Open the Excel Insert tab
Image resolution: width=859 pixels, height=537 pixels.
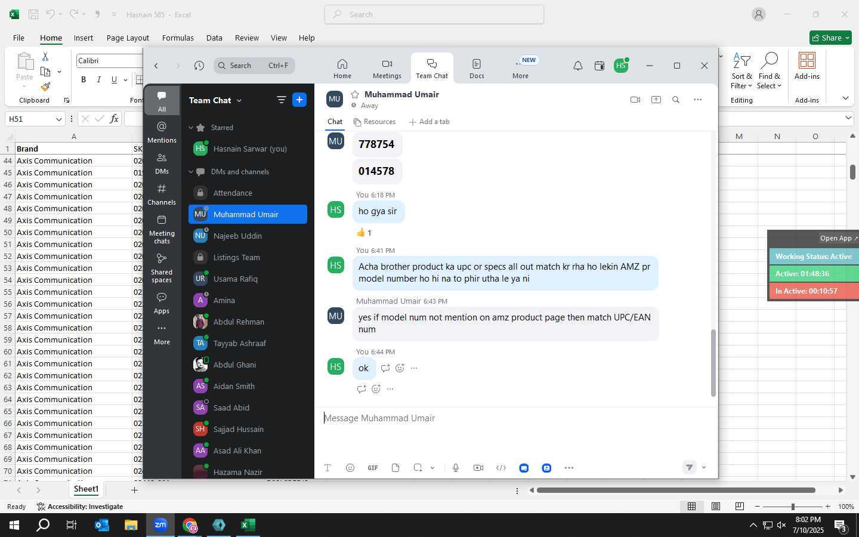[84, 38]
